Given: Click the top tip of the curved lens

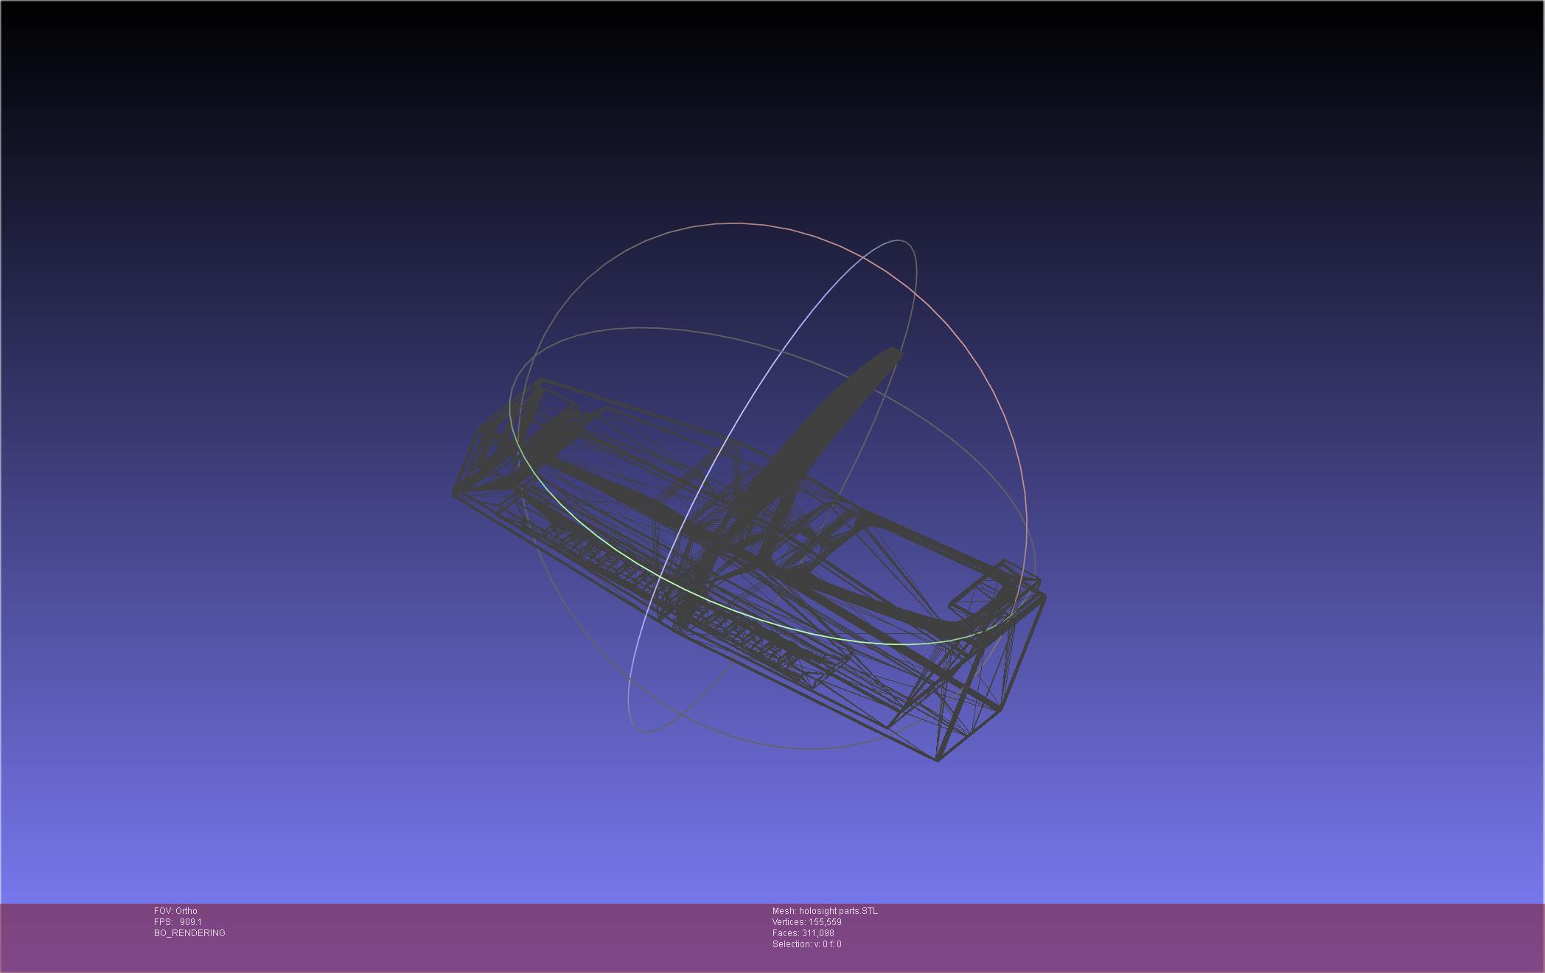Looking at the screenshot, I should (x=895, y=352).
